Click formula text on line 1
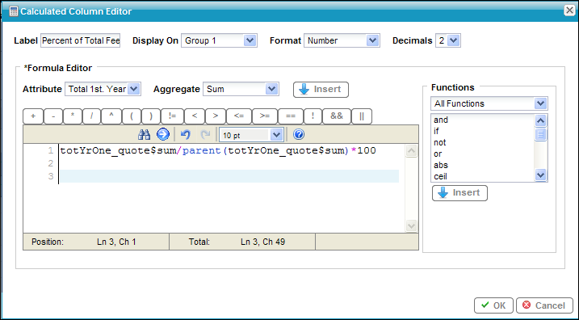The width and height of the screenshot is (579, 320). point(218,151)
